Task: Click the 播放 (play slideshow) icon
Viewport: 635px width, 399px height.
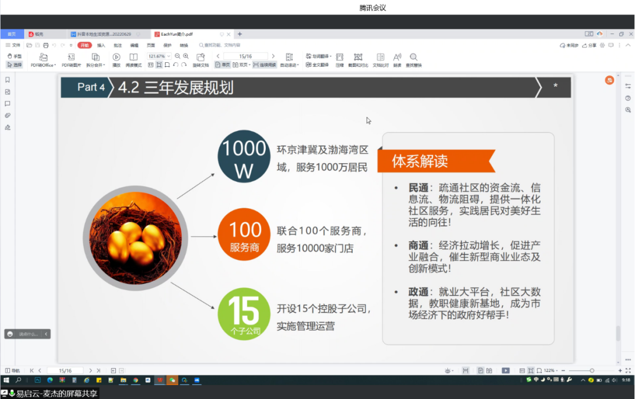Action: (116, 58)
